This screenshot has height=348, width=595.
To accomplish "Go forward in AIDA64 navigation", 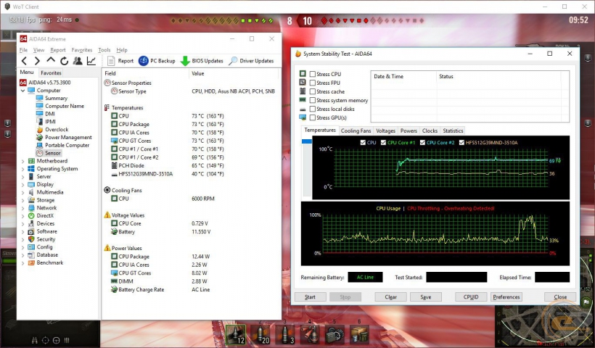I will coord(37,61).
